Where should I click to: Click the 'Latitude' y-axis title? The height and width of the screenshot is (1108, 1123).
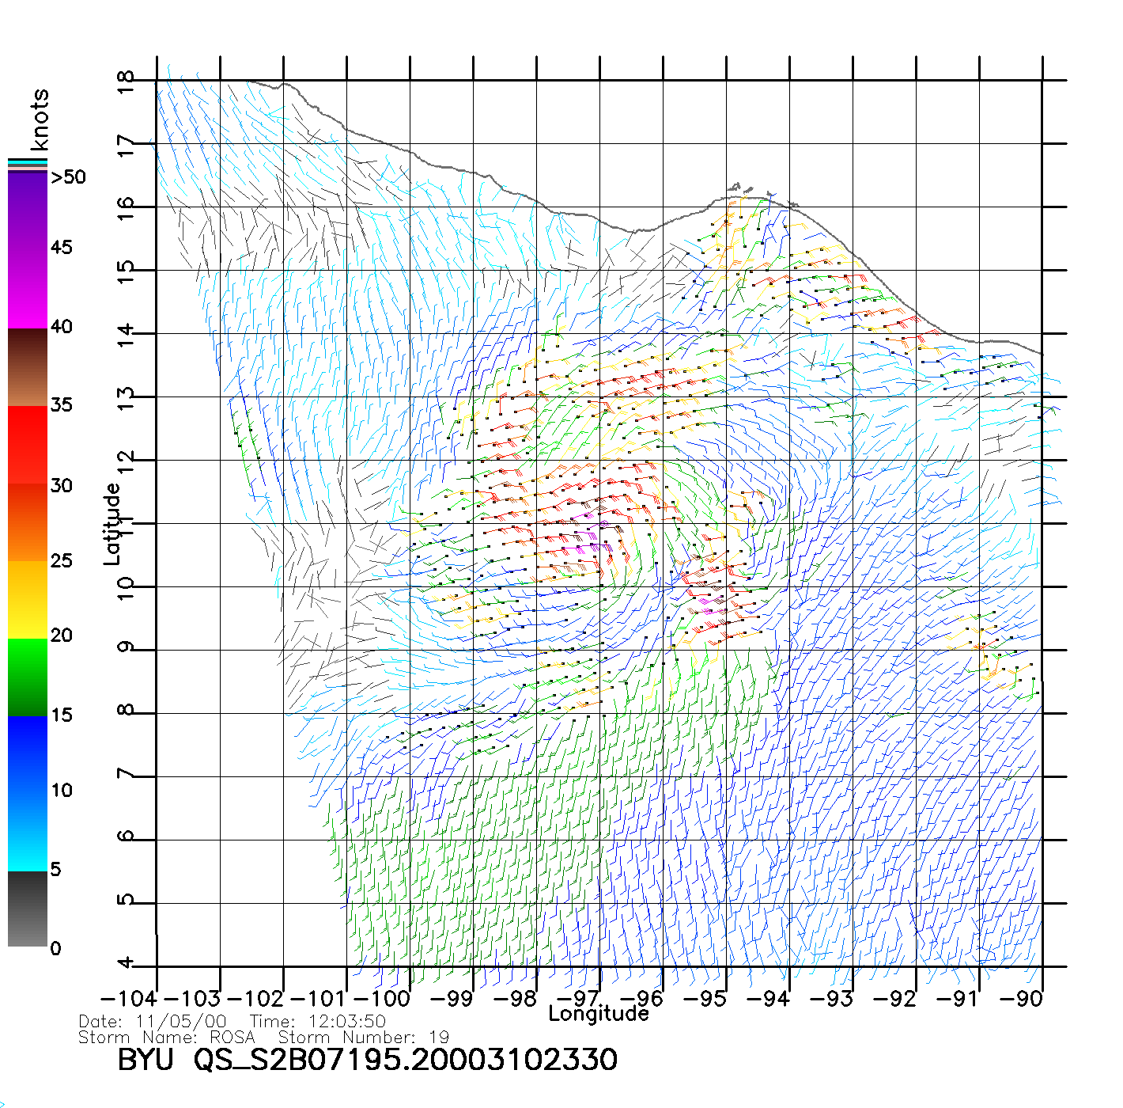[x=112, y=524]
